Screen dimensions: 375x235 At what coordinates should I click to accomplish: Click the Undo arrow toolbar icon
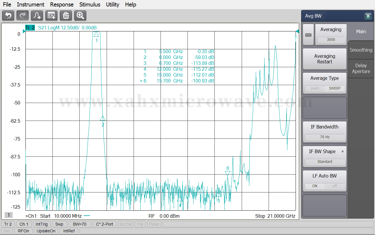coord(8,16)
